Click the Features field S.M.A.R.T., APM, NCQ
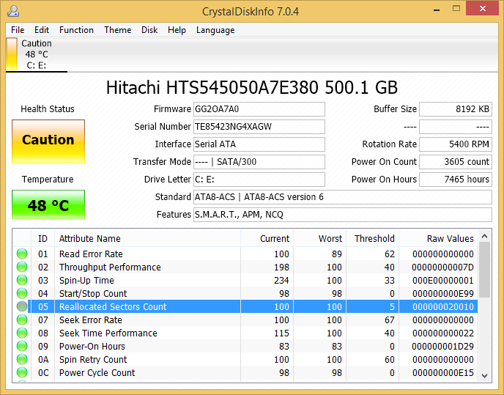504x395 pixels. point(343,214)
